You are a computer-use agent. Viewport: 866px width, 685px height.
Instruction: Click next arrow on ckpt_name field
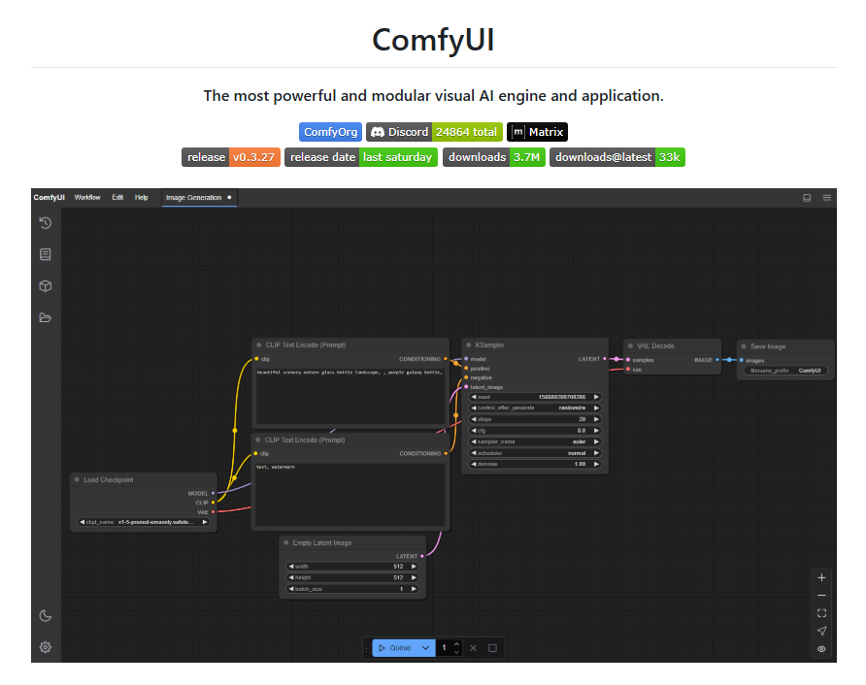click(205, 522)
